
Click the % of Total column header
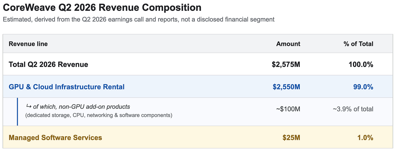358,44
